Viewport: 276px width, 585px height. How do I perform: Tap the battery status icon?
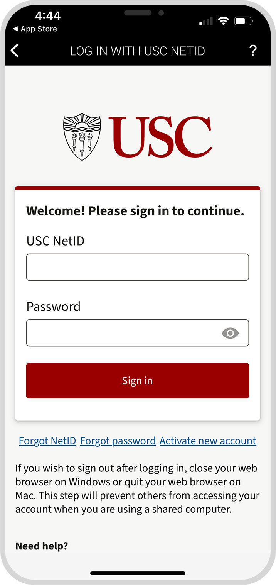point(243,21)
